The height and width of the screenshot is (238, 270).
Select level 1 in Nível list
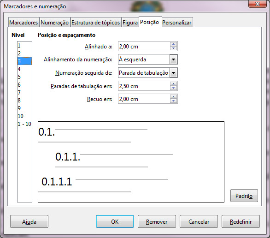(24, 46)
